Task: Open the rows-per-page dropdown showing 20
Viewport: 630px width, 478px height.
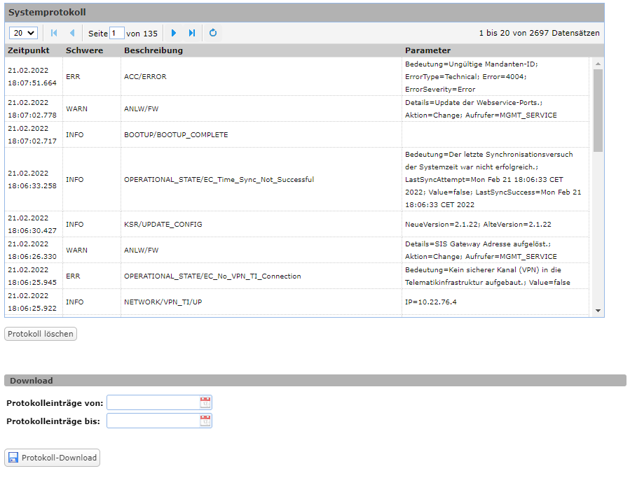Action: pyautogui.click(x=23, y=33)
